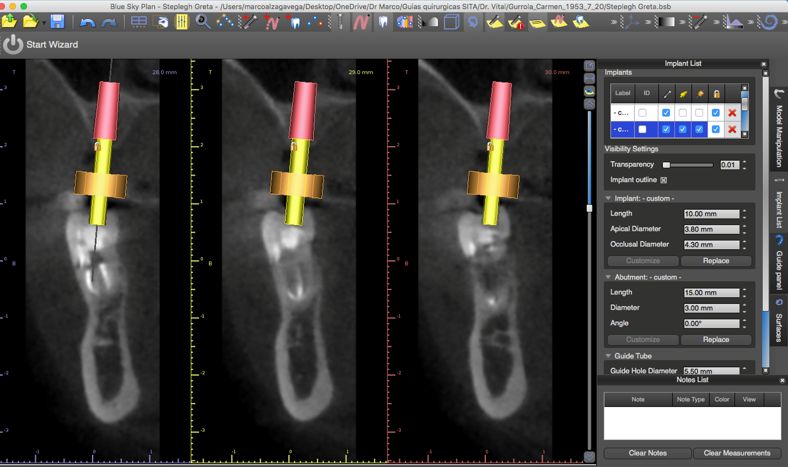Select the panoramic curve drawing tool
This screenshot has width=788, height=467.
pyautogui.click(x=225, y=22)
